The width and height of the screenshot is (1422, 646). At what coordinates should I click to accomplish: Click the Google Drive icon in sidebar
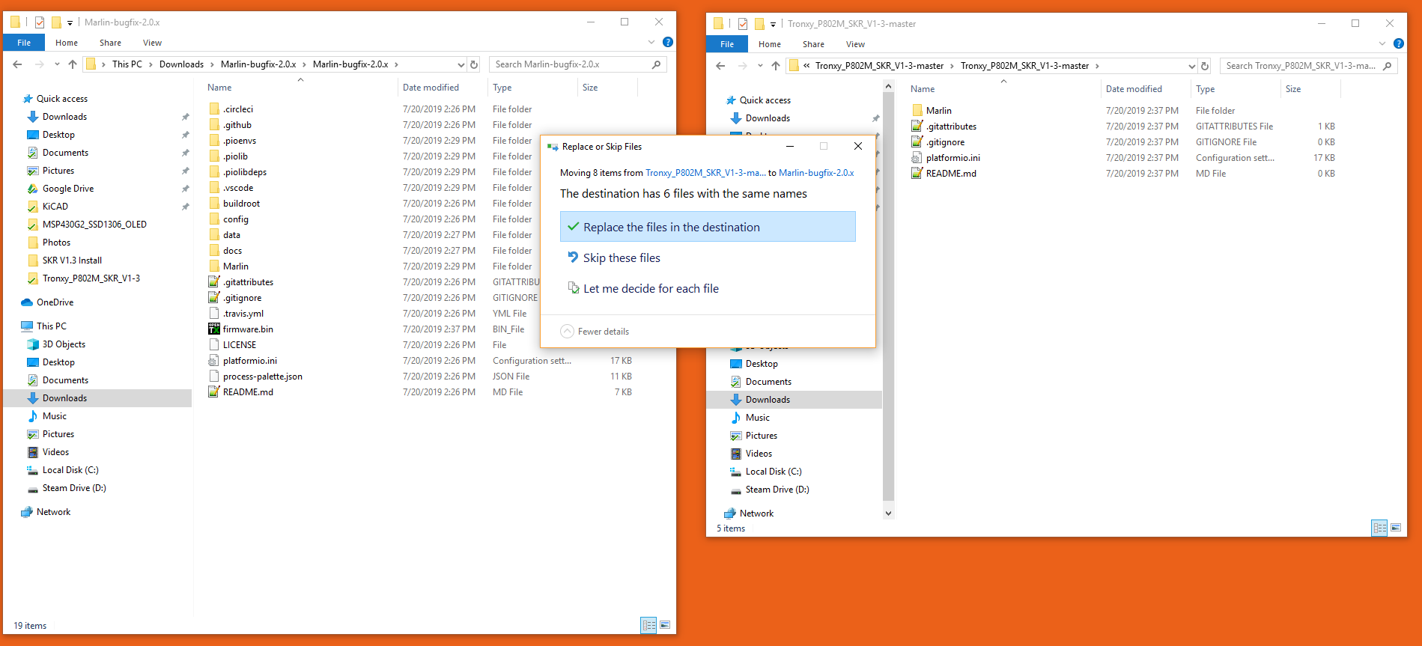tap(33, 189)
